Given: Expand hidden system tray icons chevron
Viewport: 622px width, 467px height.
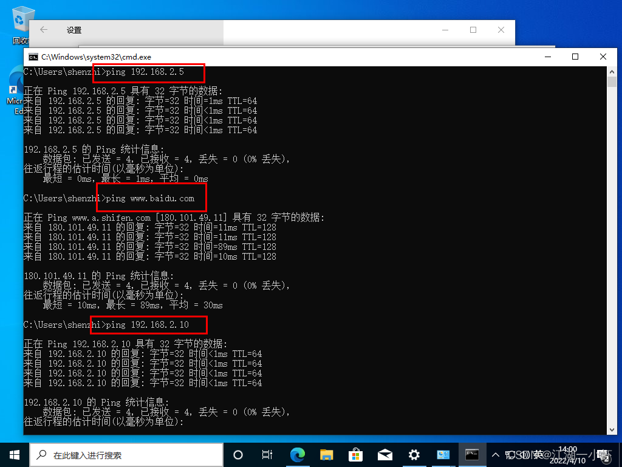Looking at the screenshot, I should point(496,455).
